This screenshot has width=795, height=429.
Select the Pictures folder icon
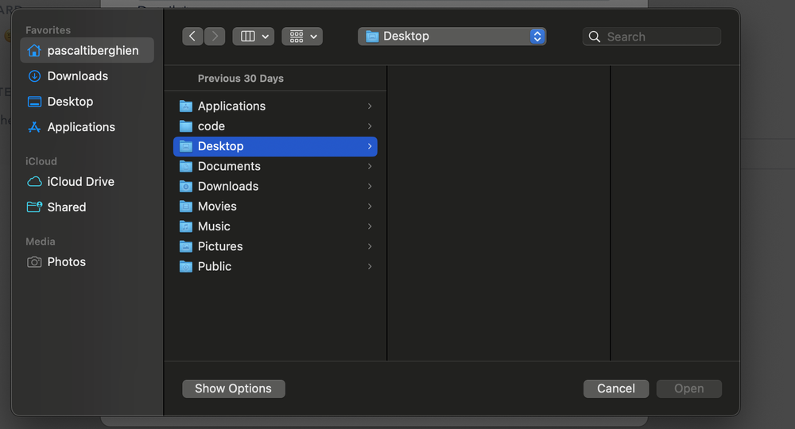coord(186,246)
